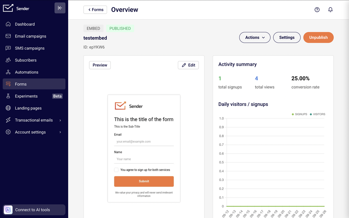This screenshot has height=218, width=349.
Task: Click the Sender logo in form preview
Action: click(x=128, y=106)
